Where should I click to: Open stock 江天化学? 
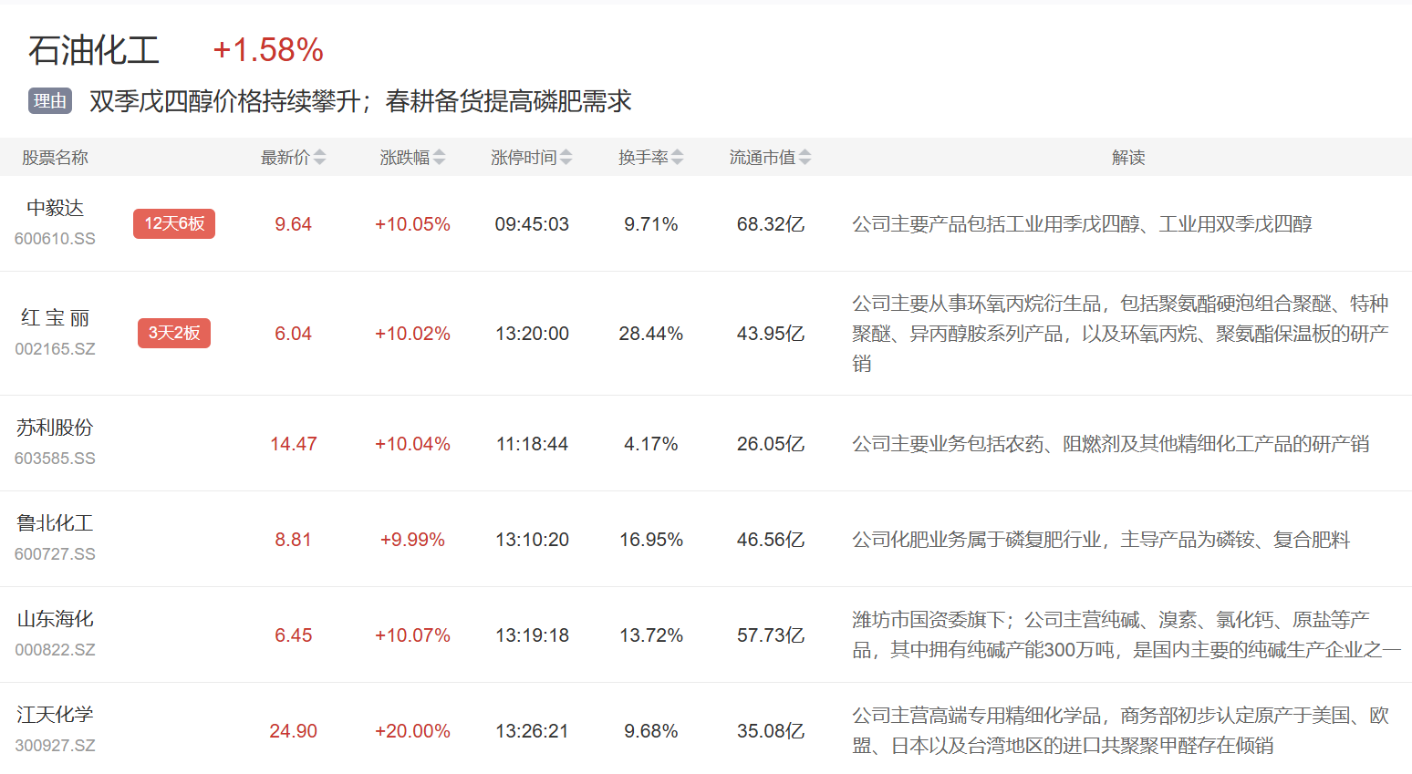pyautogui.click(x=55, y=715)
